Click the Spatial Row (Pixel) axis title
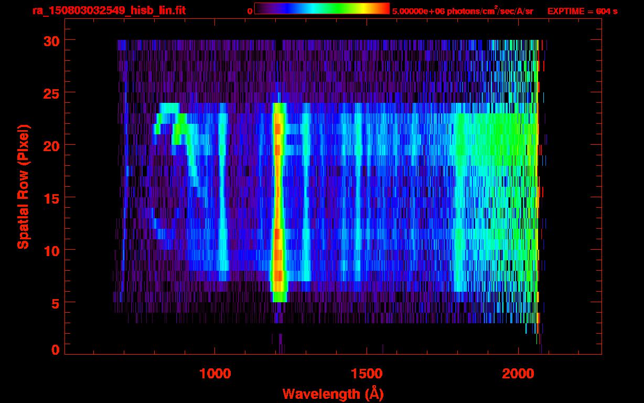 [23, 187]
